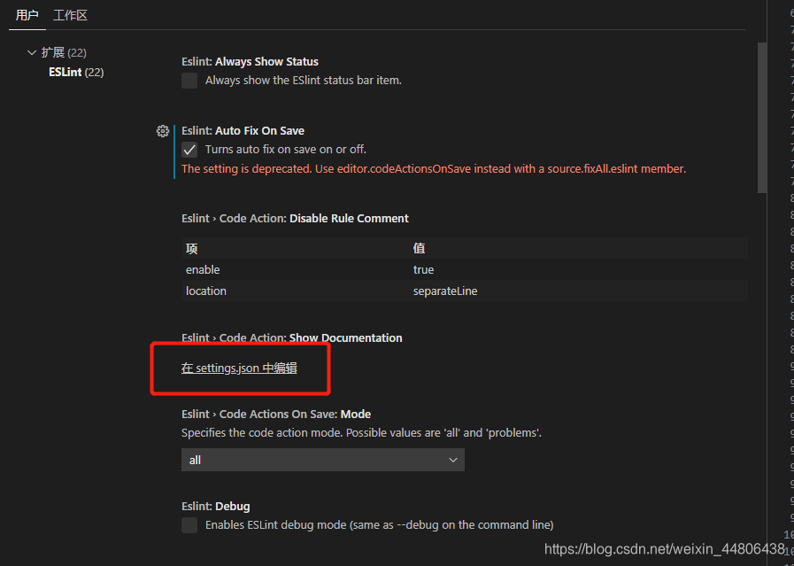Click the Disable Rule Comment setting heading
794x566 pixels.
[296, 219]
